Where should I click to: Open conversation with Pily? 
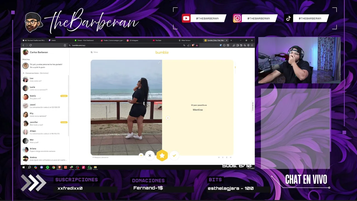tap(45, 115)
